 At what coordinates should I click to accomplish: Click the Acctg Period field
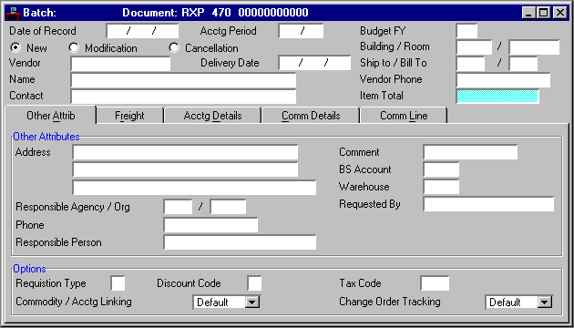click(301, 31)
